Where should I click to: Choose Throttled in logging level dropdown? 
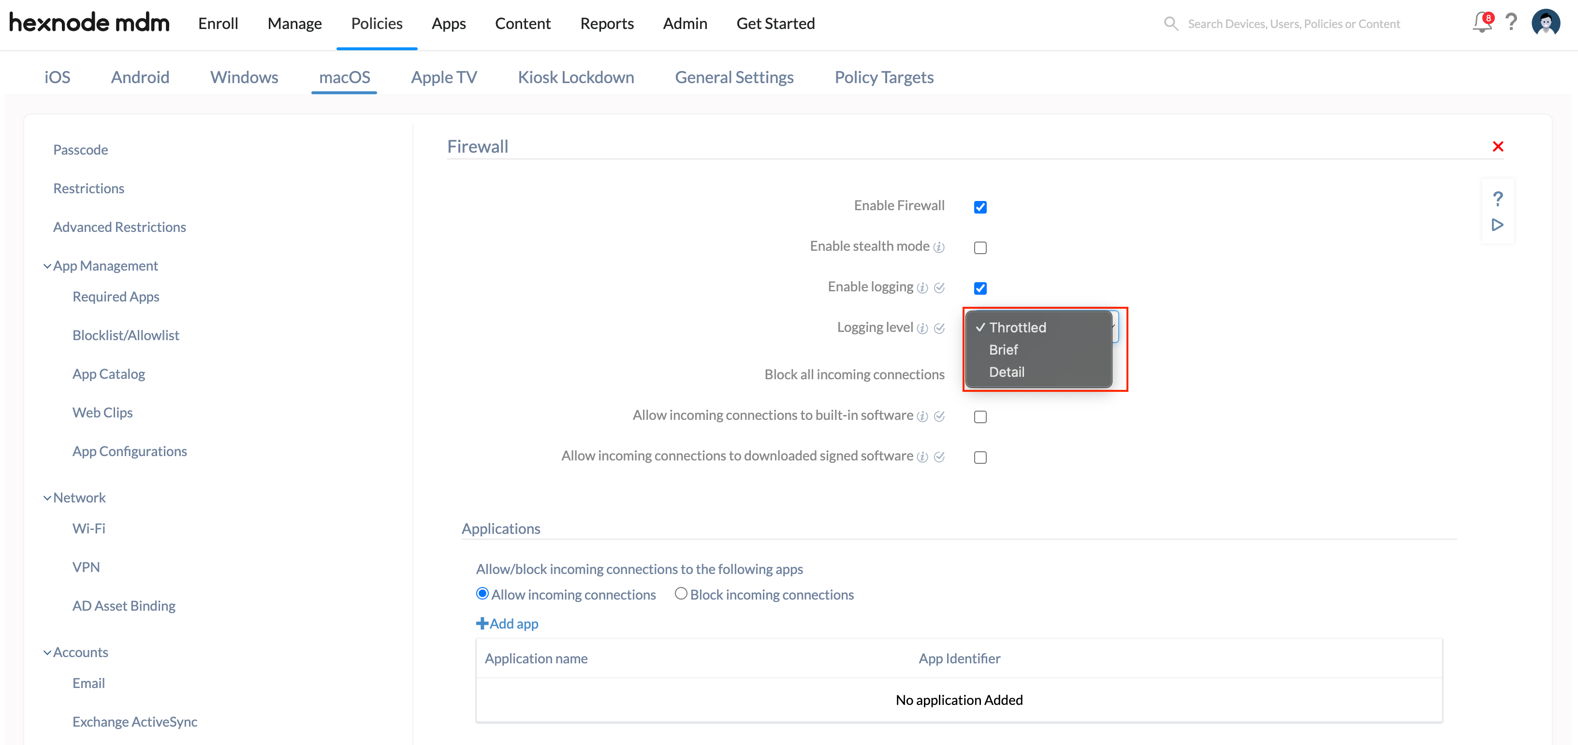click(x=1038, y=328)
